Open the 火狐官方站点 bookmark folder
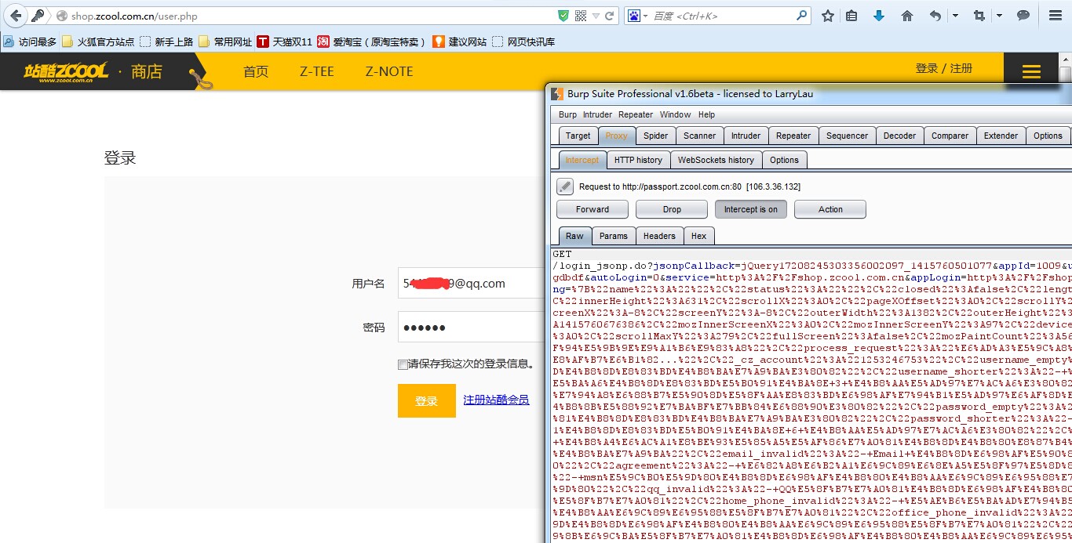The height and width of the screenshot is (543, 1072). pyautogui.click(x=98, y=42)
